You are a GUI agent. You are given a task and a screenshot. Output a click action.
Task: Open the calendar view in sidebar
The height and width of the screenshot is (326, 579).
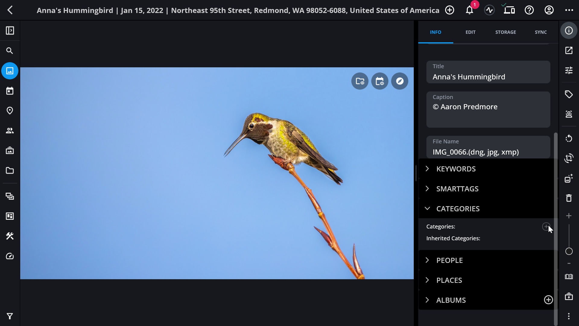pos(10,91)
